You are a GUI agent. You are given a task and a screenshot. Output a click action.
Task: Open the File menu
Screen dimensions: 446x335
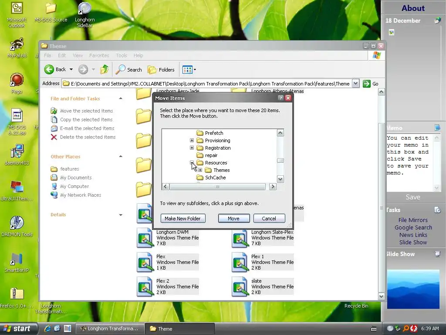pyautogui.click(x=47, y=55)
